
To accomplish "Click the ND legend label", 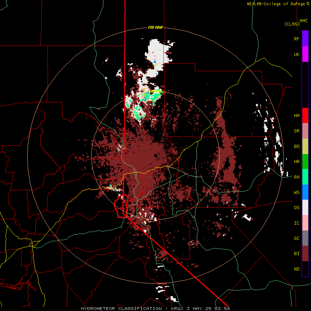I will [x=297, y=269].
